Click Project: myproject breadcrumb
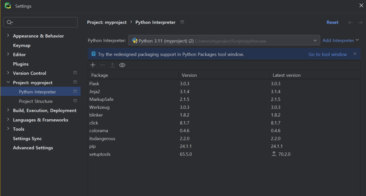 click(x=107, y=22)
